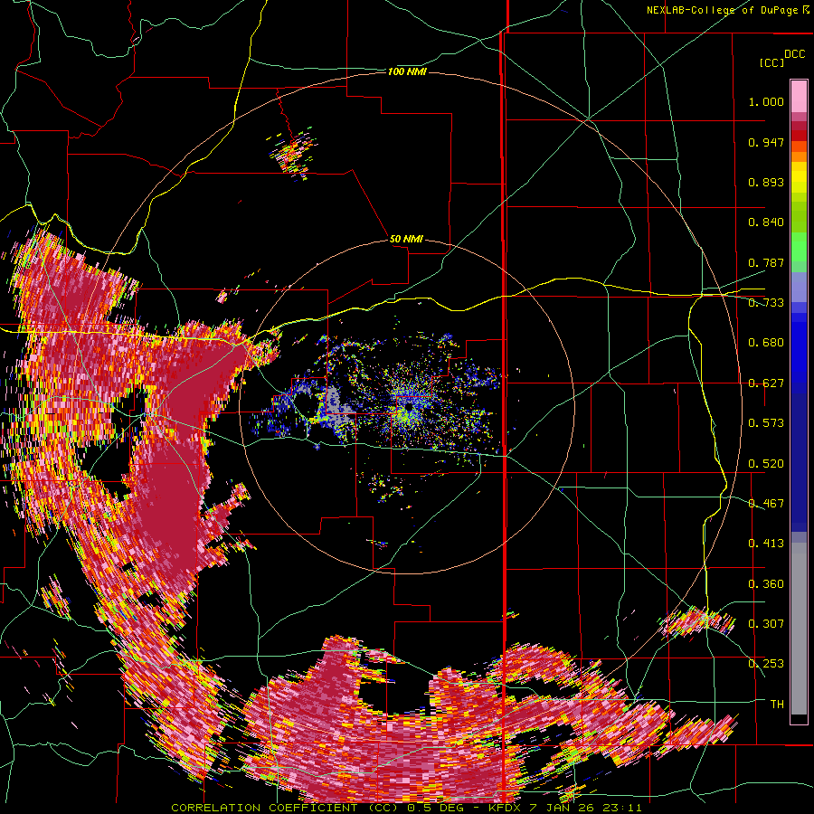The image size is (814, 814).
Task: Click the light pink top color bar segment
Action: pos(799,96)
